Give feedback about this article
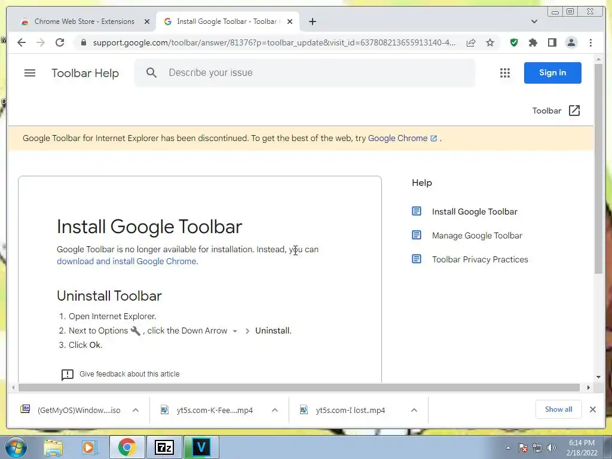 [129, 374]
